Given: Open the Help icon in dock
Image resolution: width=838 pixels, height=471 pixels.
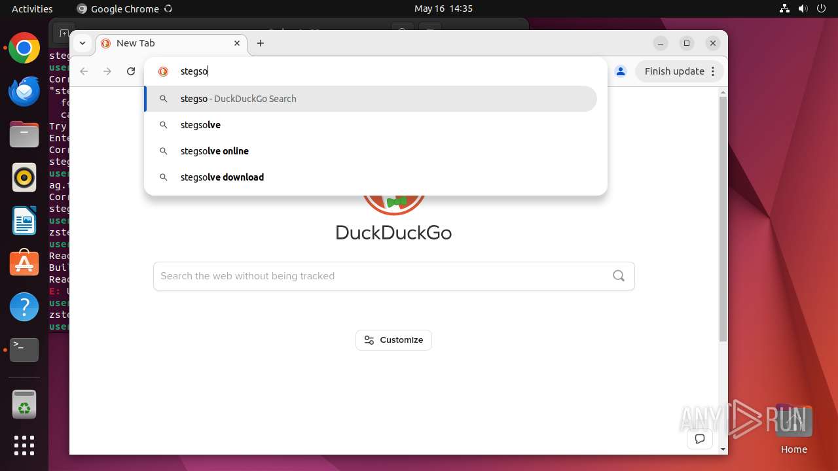Looking at the screenshot, I should point(24,307).
